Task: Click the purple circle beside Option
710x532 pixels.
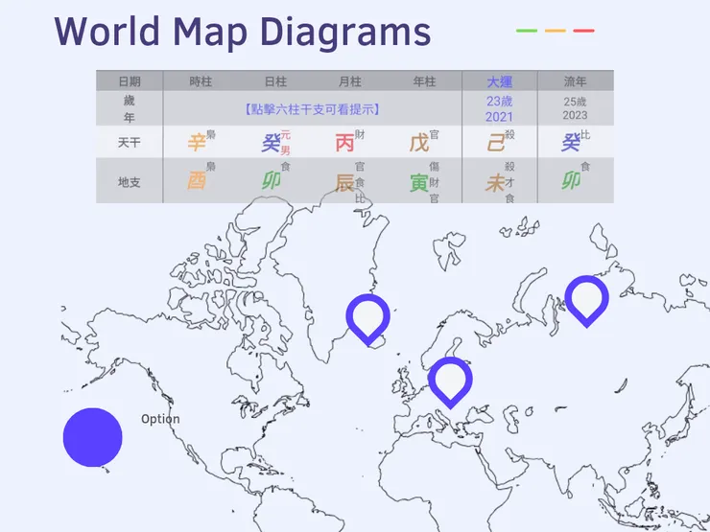Action: pos(92,437)
